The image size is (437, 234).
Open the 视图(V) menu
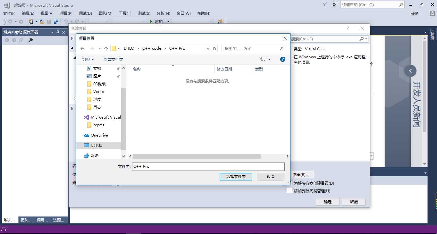point(47,13)
